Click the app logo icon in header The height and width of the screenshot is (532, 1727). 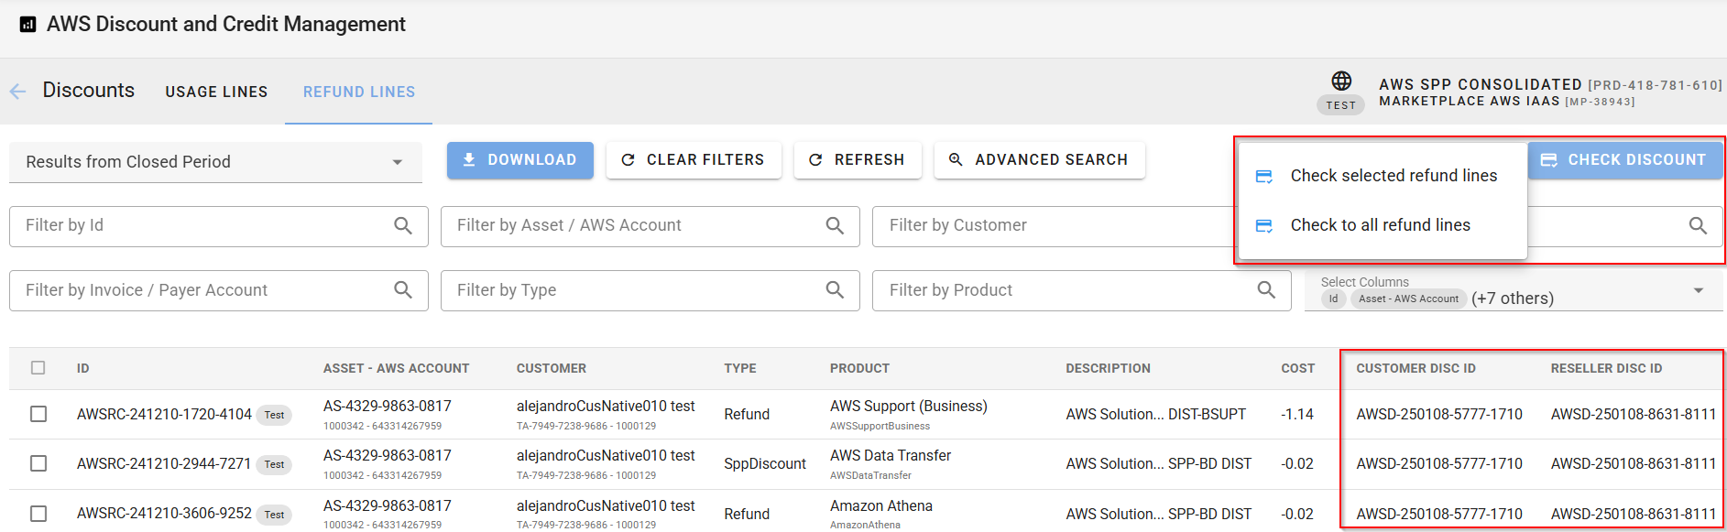tap(28, 25)
